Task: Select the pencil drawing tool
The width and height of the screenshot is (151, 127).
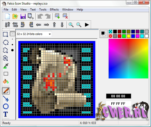Action: [6, 91]
